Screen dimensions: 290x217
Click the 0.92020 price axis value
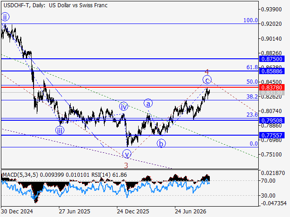point(271,24)
